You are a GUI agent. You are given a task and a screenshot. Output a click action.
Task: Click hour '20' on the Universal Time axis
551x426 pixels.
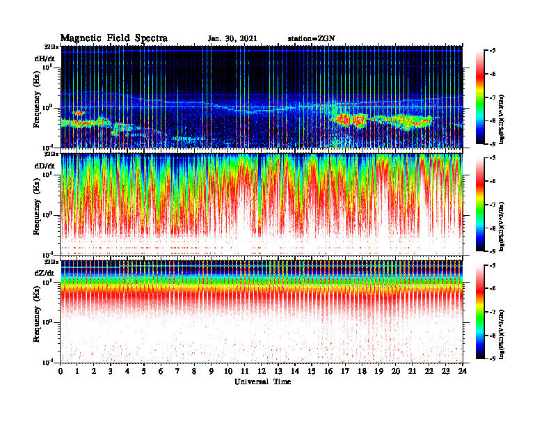coord(396,371)
